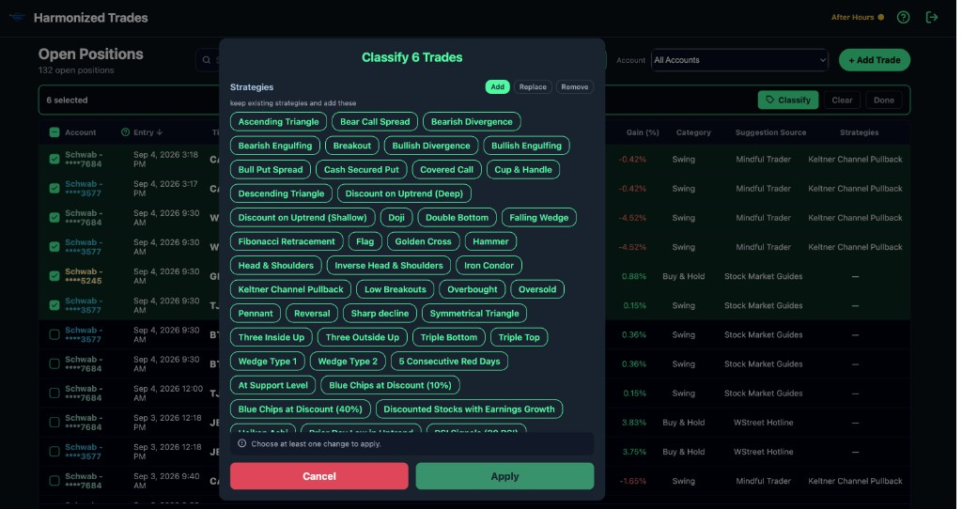The image size is (962, 509).
Task: Select the Three Inside Up strategy
Action: 272,337
